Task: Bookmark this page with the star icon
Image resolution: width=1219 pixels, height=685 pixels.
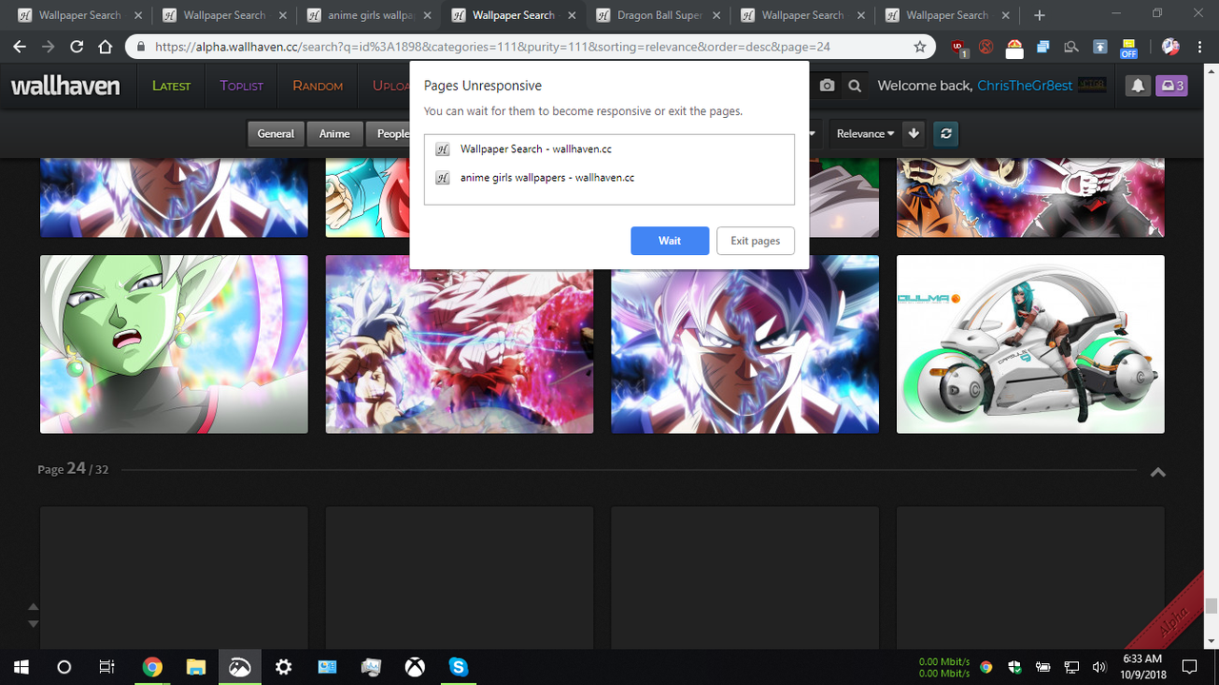Action: pos(919,47)
